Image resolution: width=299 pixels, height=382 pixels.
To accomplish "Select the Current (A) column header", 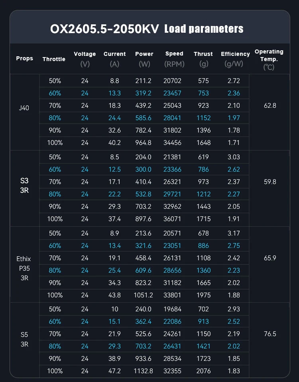I will [x=114, y=59].
